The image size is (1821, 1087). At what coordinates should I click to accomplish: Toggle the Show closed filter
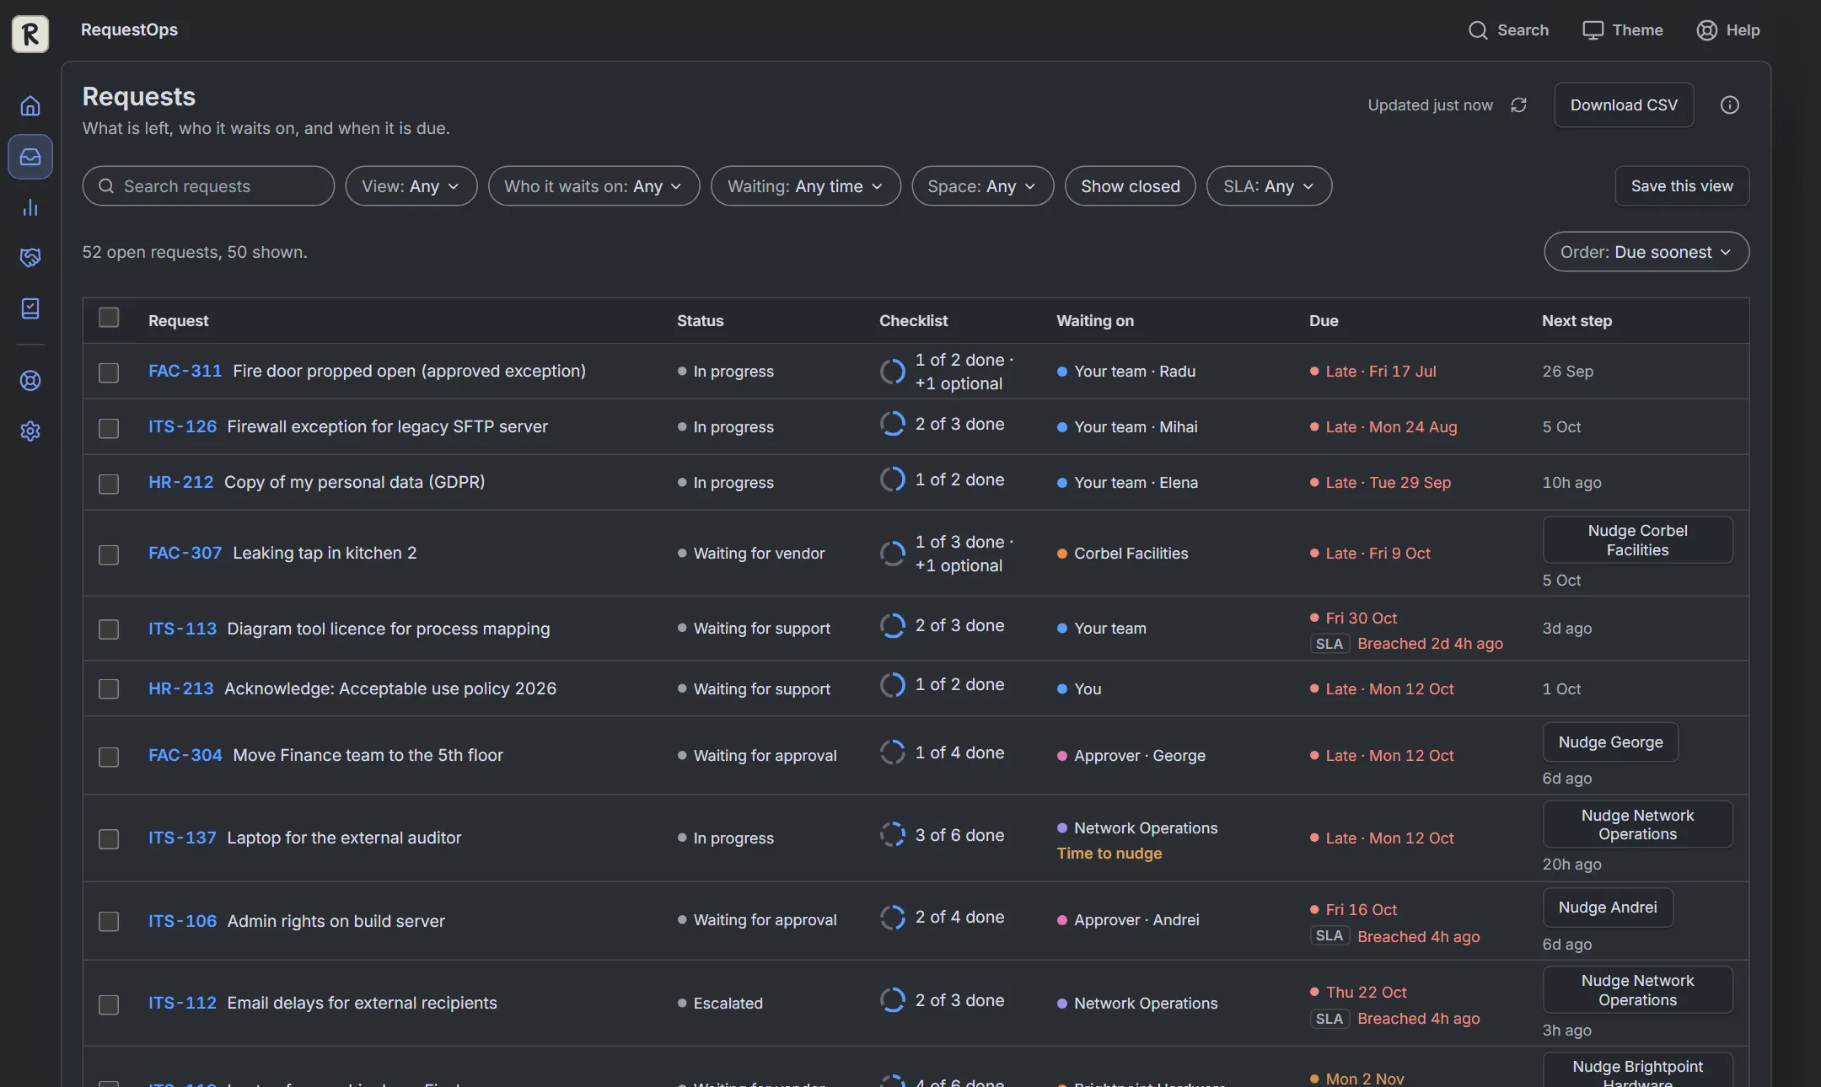[x=1131, y=186]
